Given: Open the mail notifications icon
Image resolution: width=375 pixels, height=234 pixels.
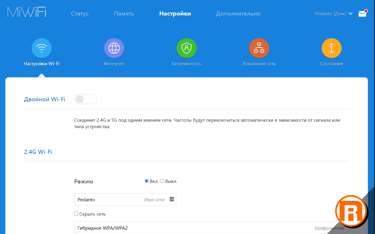Looking at the screenshot, I should point(363,13).
